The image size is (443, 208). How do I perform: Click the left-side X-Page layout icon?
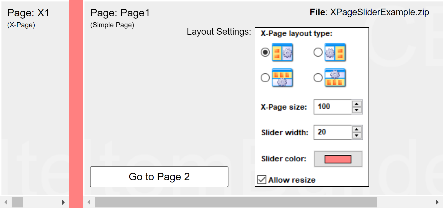coord(282,52)
